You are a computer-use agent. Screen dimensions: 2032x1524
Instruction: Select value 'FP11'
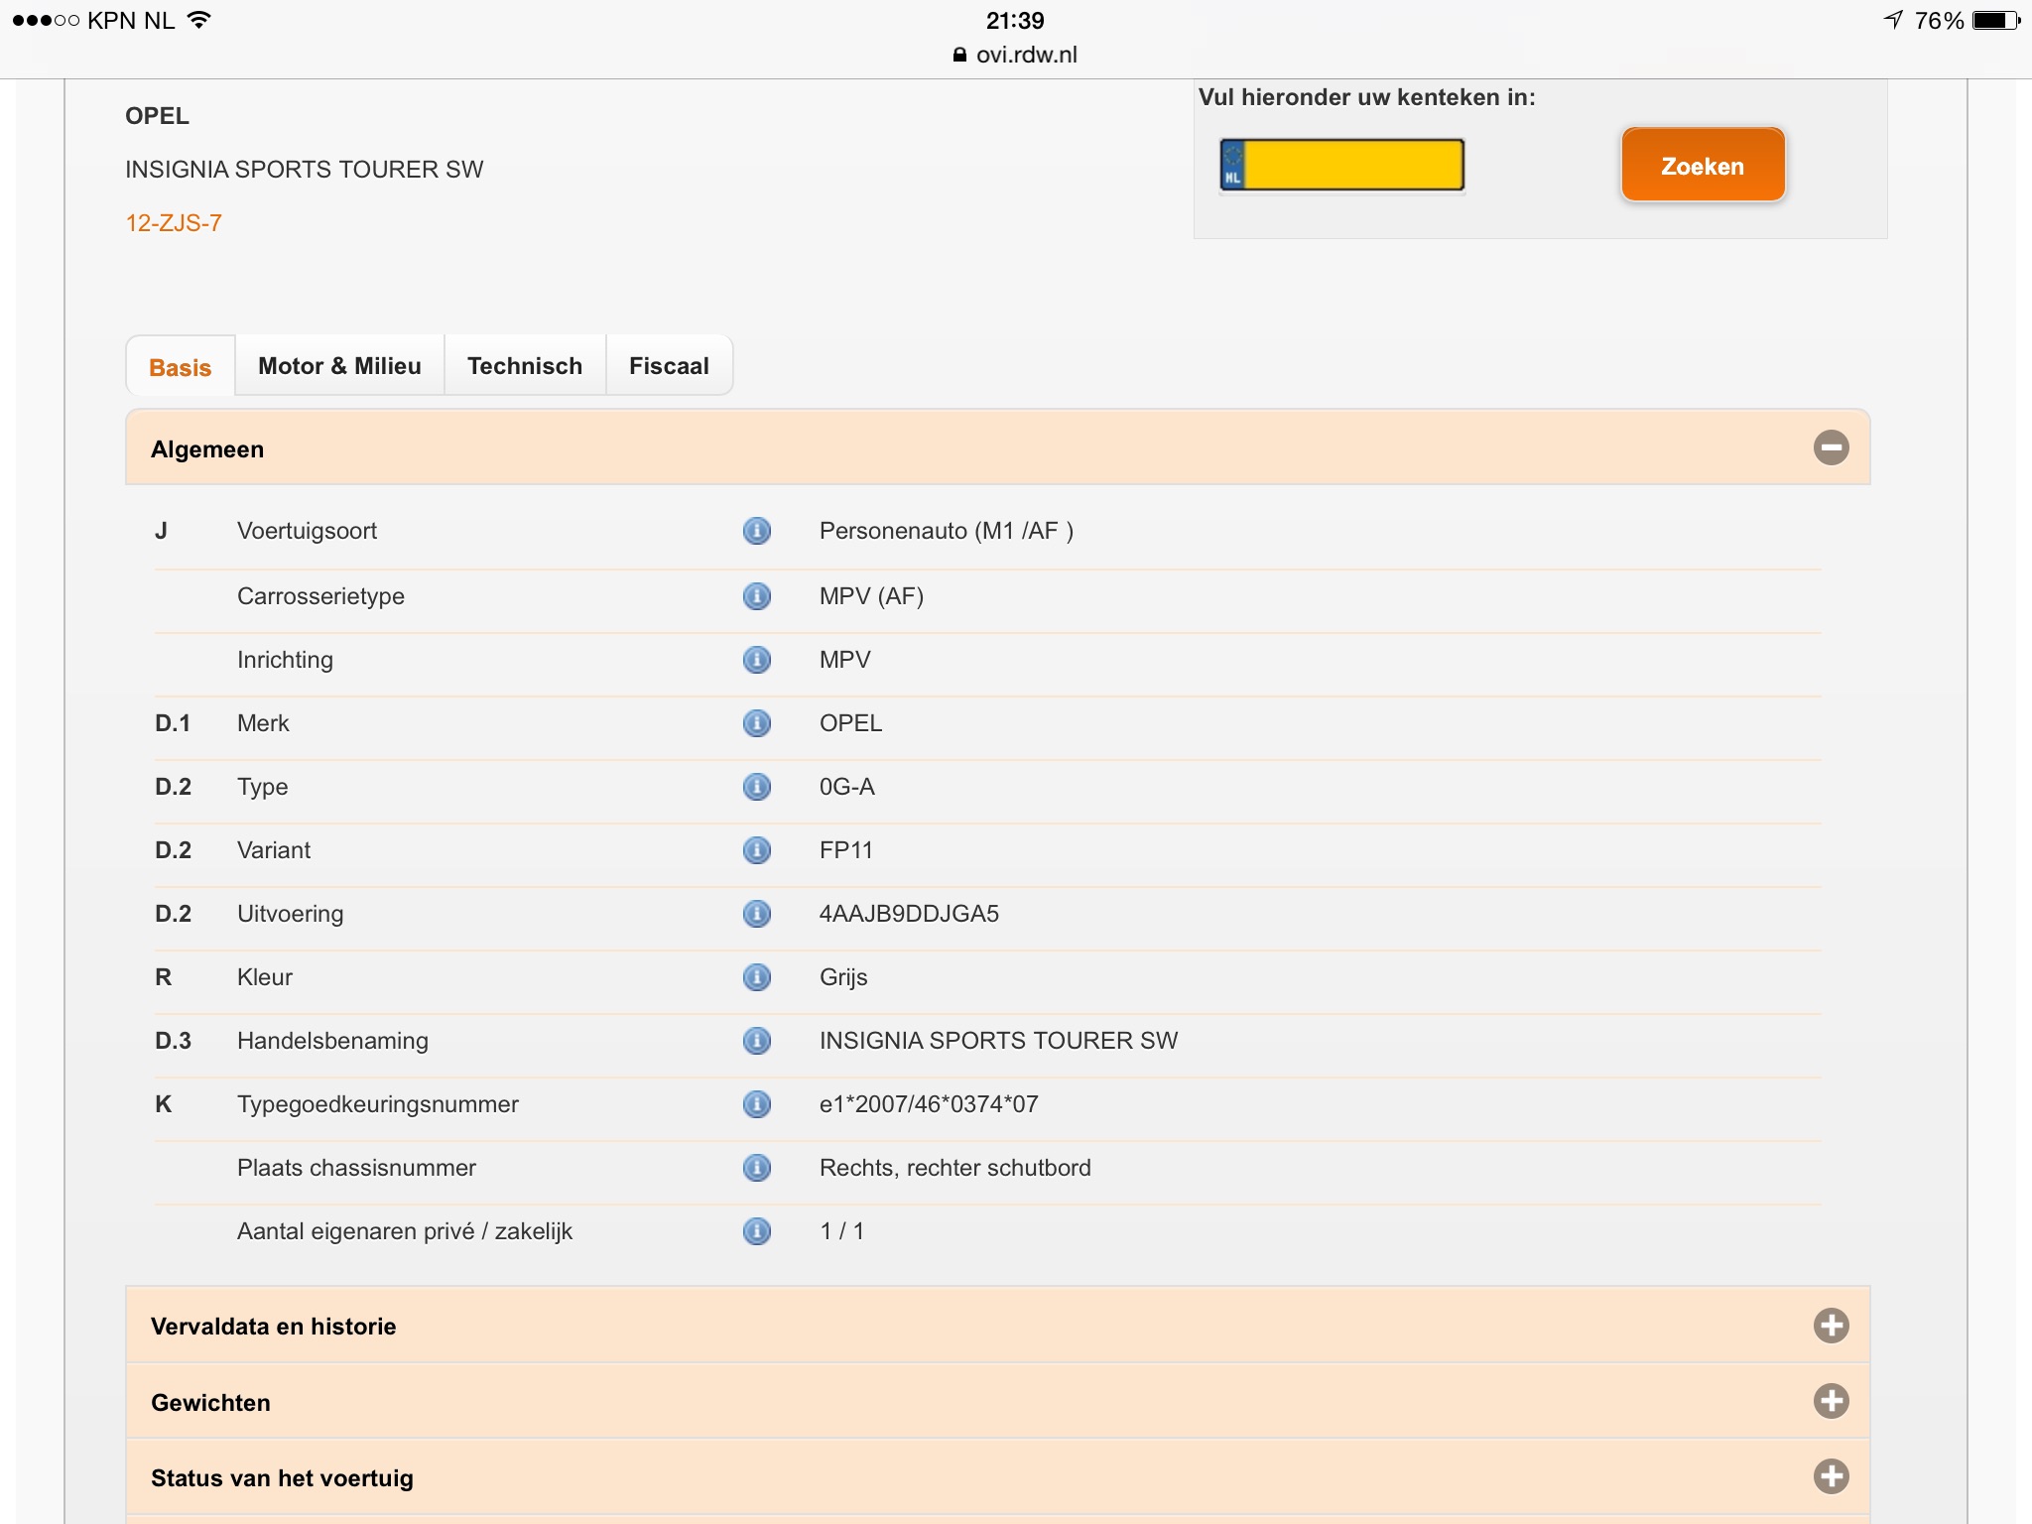click(846, 850)
